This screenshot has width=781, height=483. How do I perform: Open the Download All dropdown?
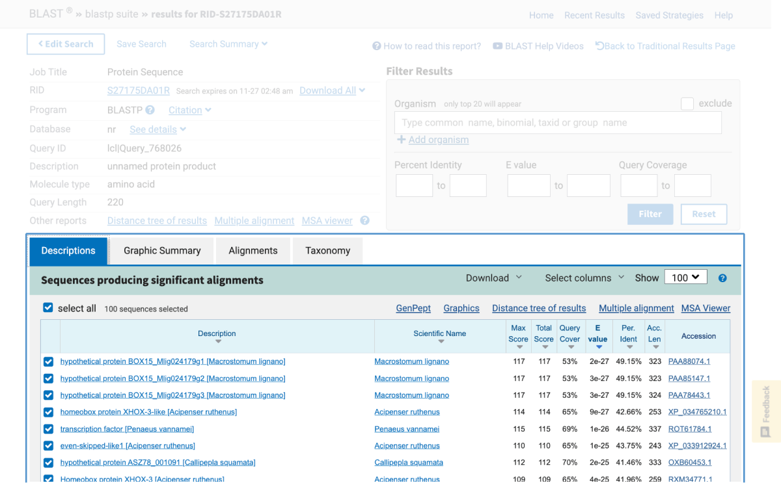click(x=332, y=90)
